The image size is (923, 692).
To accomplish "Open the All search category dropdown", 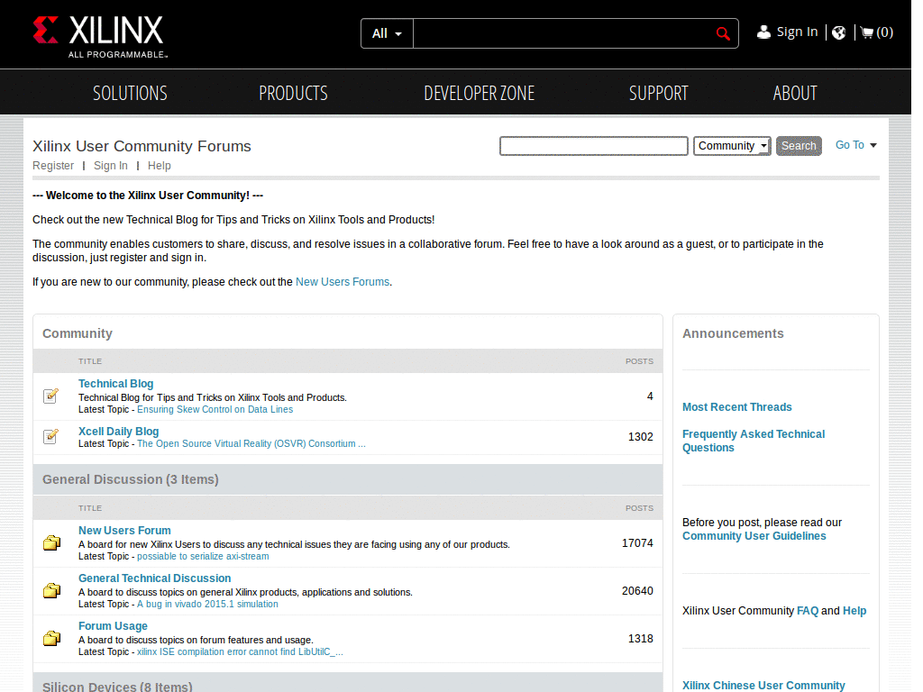I will (387, 33).
